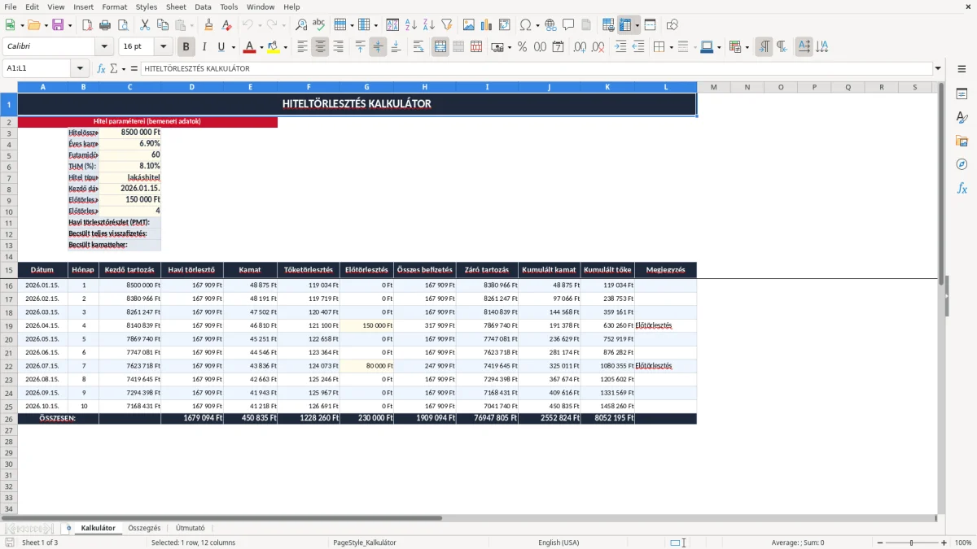This screenshot has height=549, width=977.
Task: Click the Print icon in toolbar
Action: (106, 25)
